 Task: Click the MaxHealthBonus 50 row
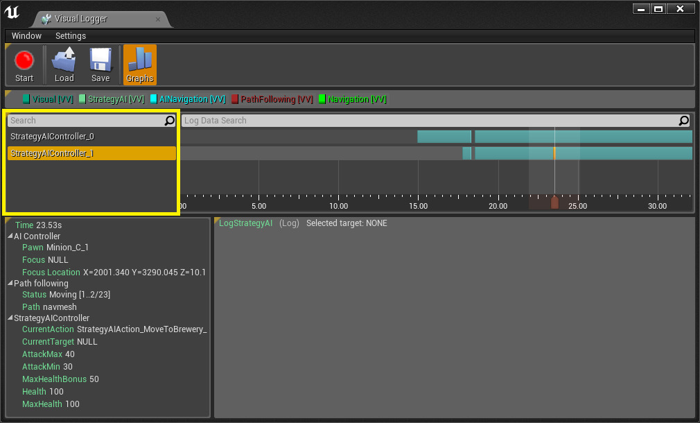[x=61, y=379]
